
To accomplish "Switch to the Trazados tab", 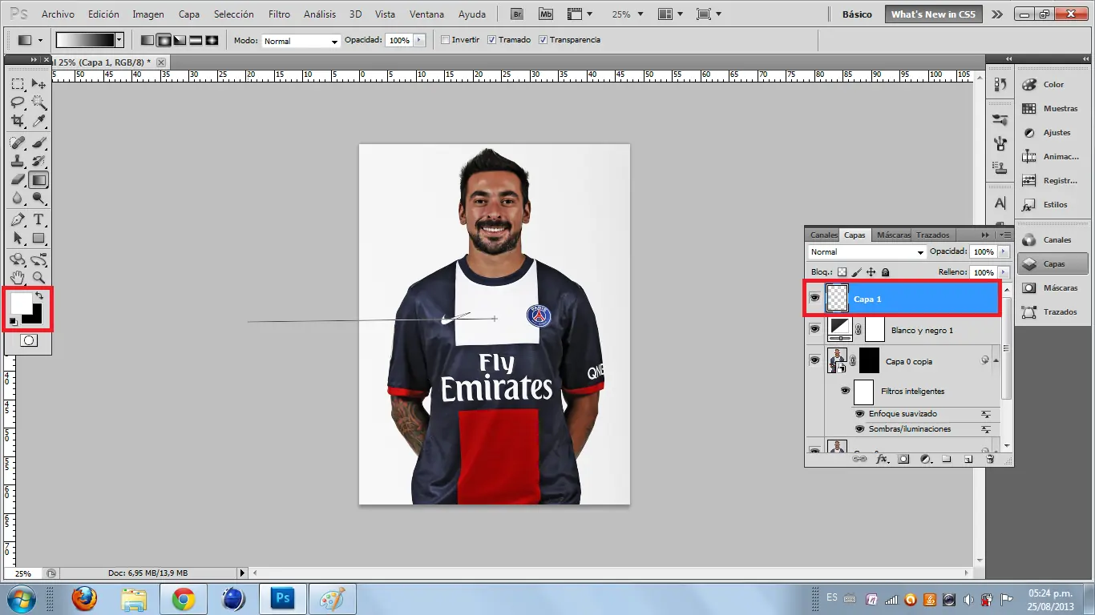I will coord(932,235).
